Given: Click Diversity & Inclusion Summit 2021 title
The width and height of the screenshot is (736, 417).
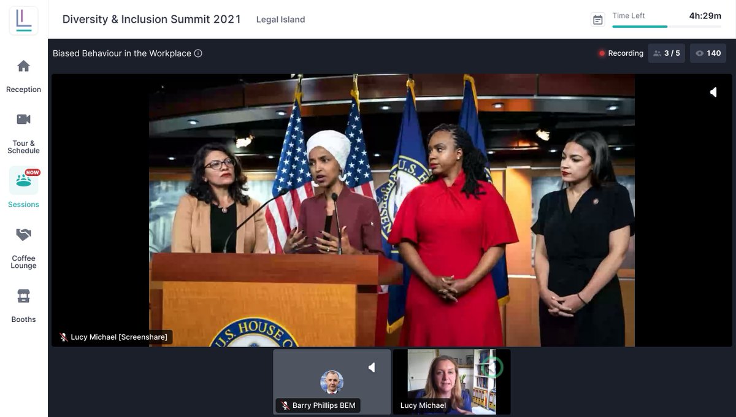Looking at the screenshot, I should click(x=151, y=19).
